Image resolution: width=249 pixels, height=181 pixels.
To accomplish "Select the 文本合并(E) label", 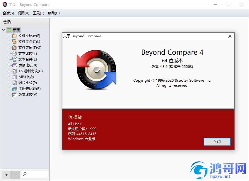I will (x=28, y=59).
